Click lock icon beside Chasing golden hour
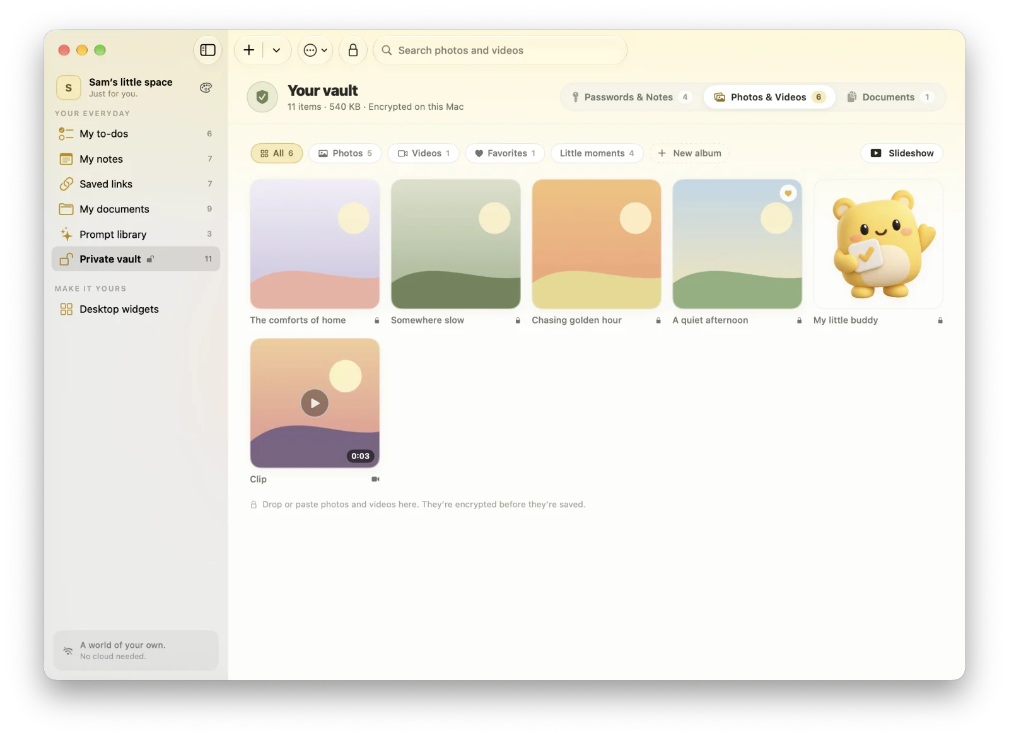 658,320
